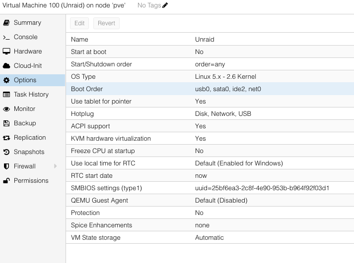Open the Backup section

pyautogui.click(x=32, y=123)
